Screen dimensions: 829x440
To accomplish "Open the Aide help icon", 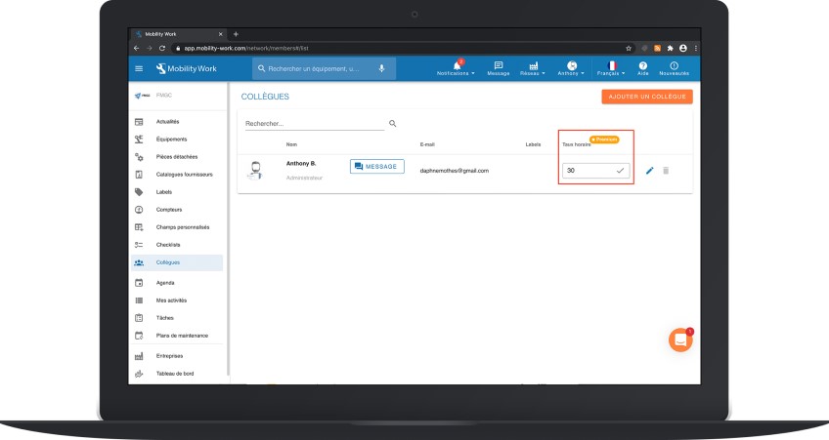I will 643,68.
